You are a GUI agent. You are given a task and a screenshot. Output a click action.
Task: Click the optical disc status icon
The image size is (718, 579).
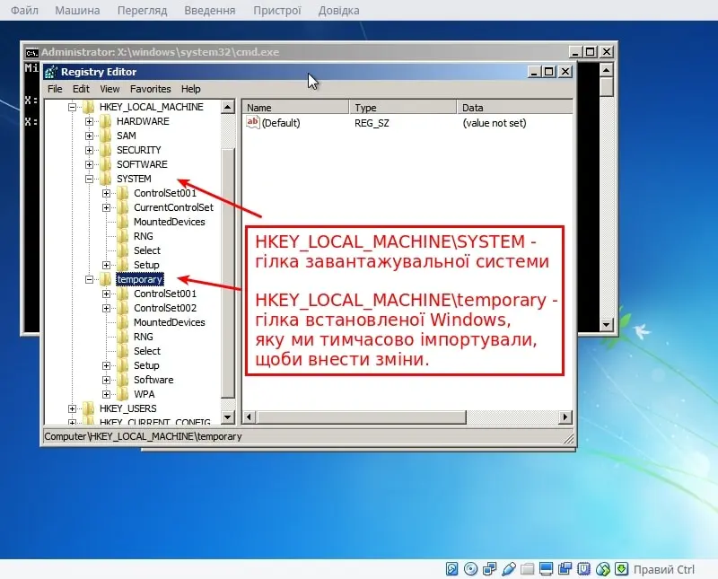[470, 569]
